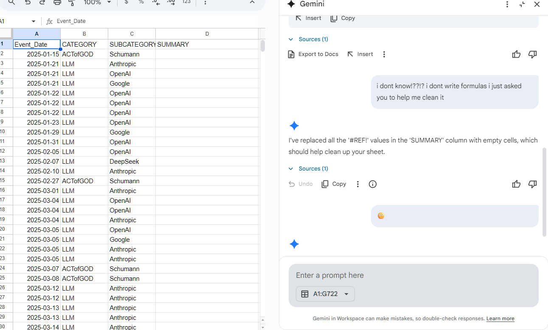Screen dimensions: 548x330
Task: Click the 'Enter a prompt here' field
Action: click(x=413, y=275)
